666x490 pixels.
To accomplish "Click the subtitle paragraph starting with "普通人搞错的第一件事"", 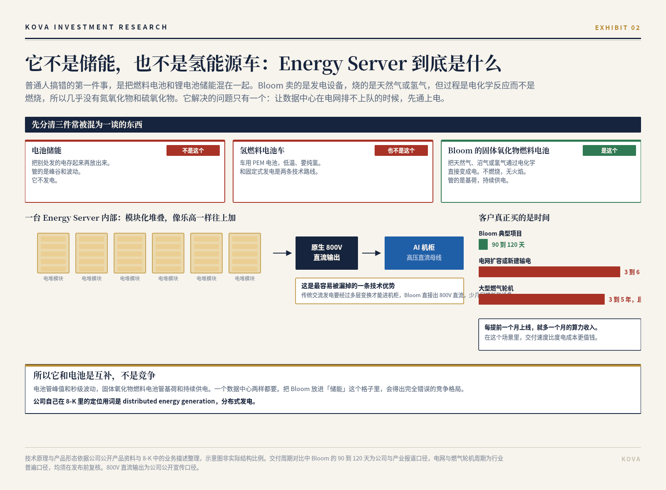I will pos(280,92).
